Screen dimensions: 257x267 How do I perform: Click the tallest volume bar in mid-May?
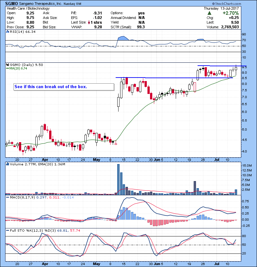pos(118,180)
